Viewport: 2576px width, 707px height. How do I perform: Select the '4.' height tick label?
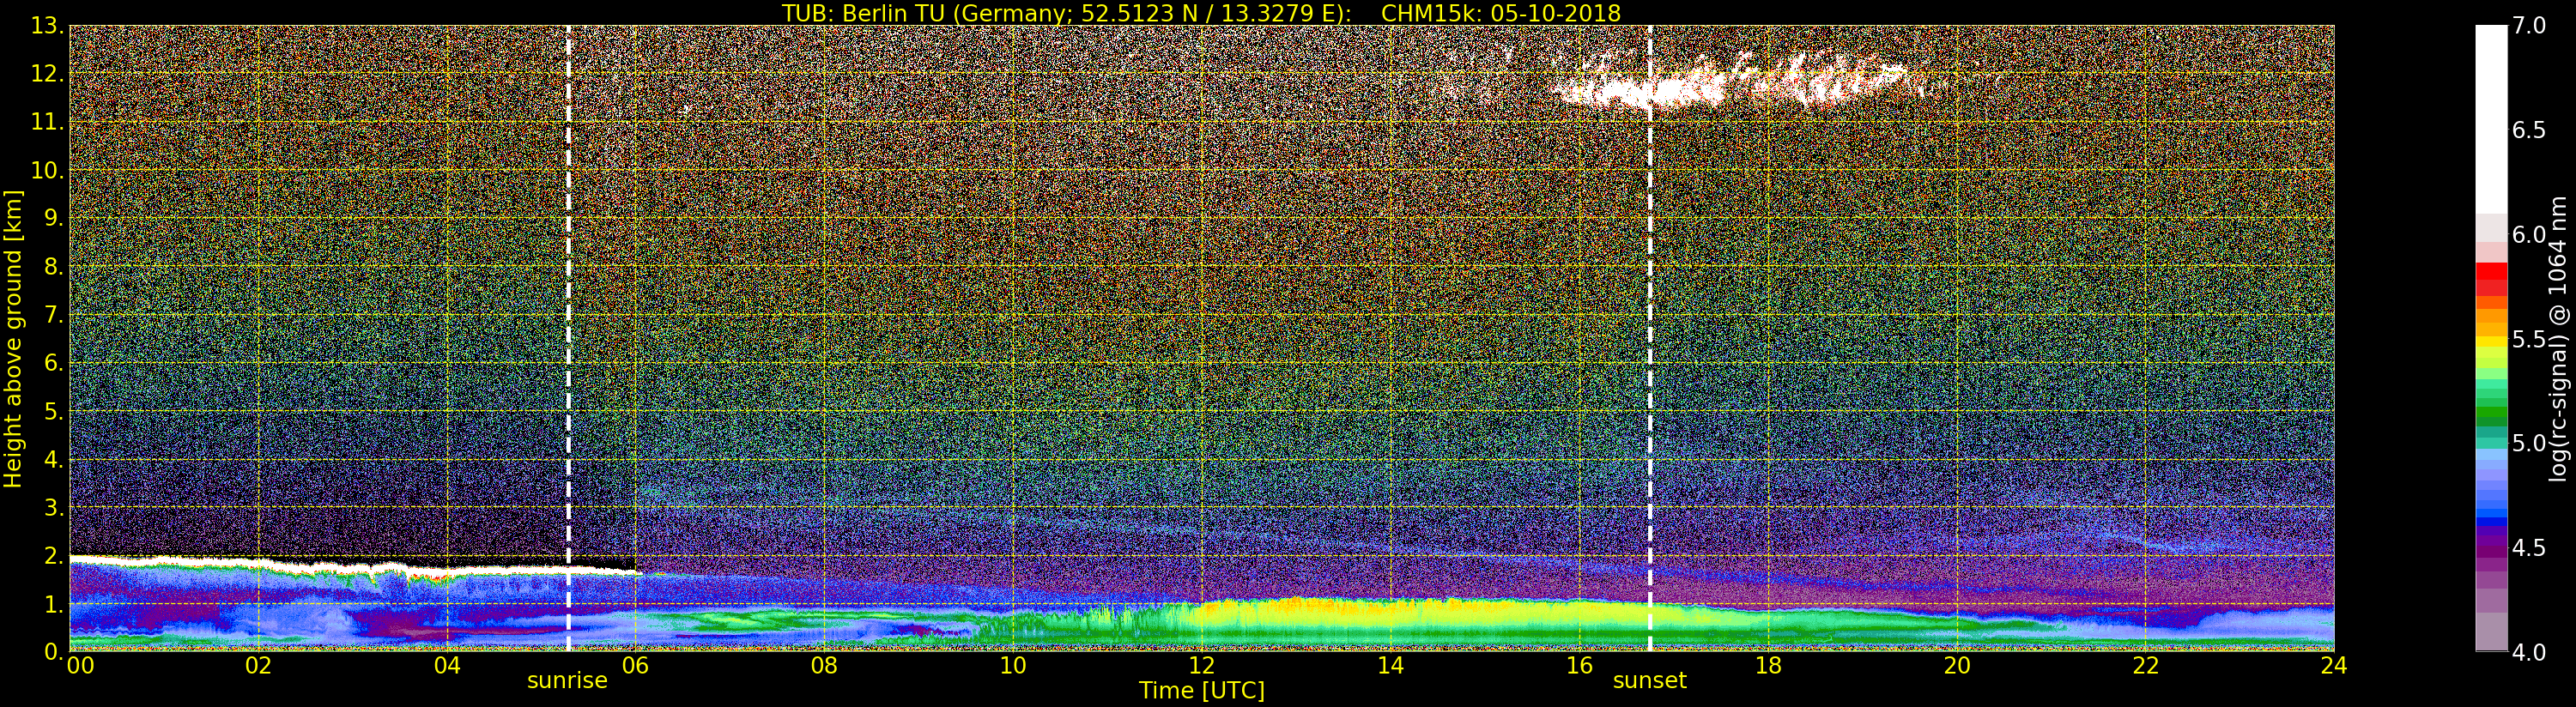tap(53, 459)
